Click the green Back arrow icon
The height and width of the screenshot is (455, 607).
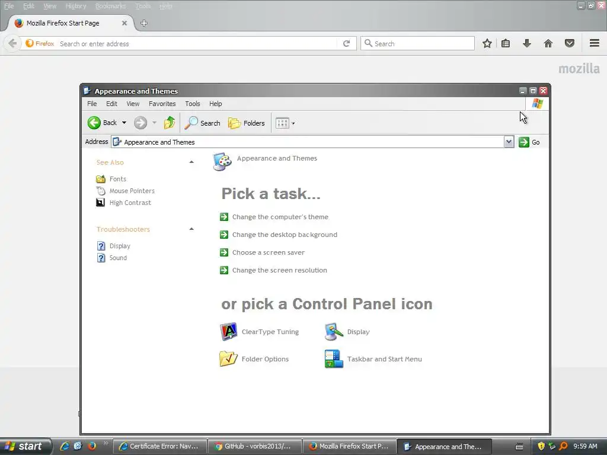(94, 123)
